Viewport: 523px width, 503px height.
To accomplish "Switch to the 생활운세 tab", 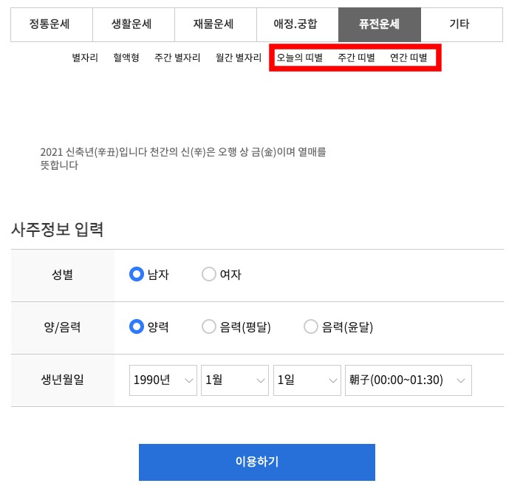I will 133,24.
